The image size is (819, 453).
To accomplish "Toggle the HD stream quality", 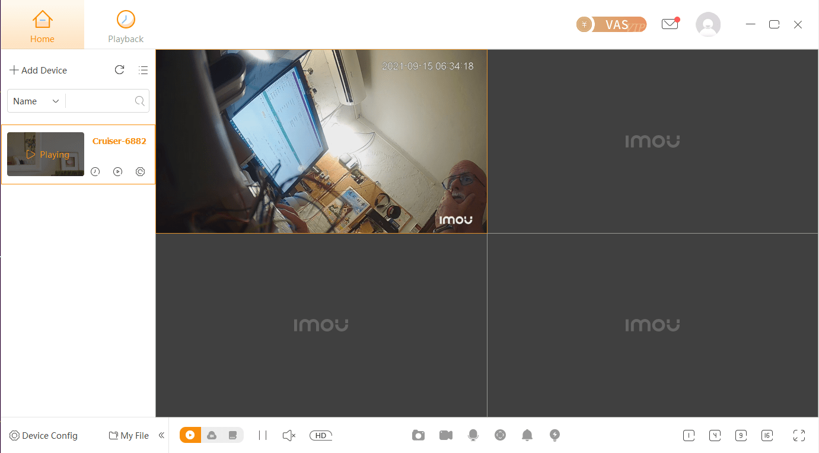I will 321,435.
